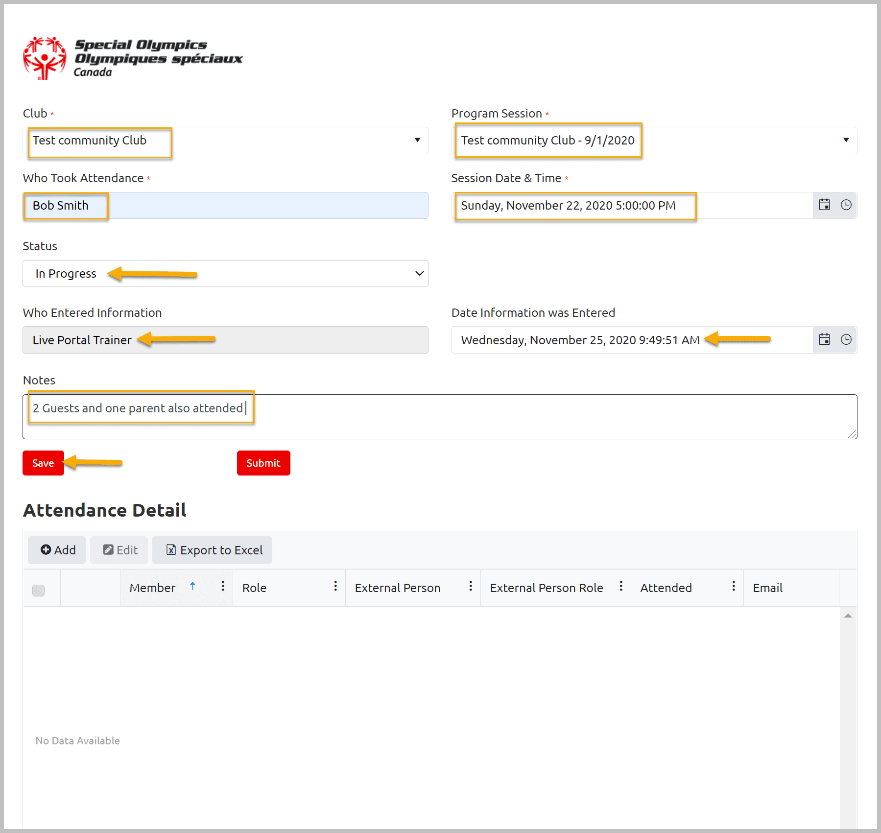Open calendar for Date Information was Entered
The width and height of the screenshot is (881, 833).
point(824,340)
